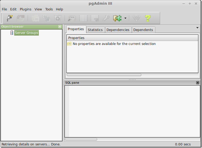Screen dimensions: 202x148
Task: Click the object Properties toolbar icon
Action: pyautogui.click(x=35, y=18)
